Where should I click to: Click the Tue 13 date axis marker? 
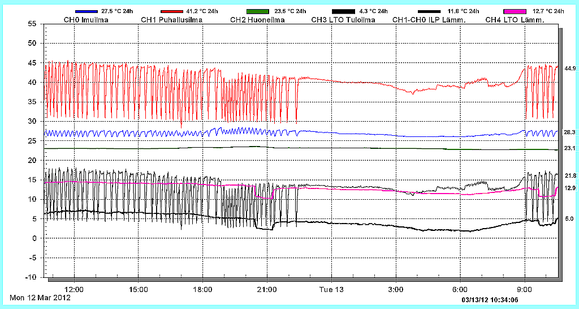coord(331,289)
